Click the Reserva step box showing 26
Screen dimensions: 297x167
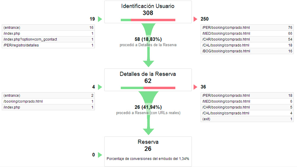click(x=148, y=151)
